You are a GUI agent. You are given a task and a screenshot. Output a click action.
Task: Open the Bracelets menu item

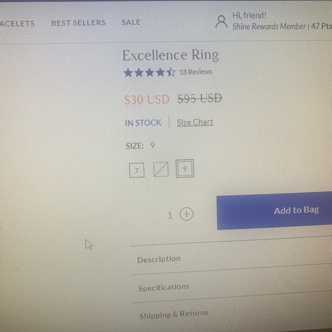[x=17, y=23]
